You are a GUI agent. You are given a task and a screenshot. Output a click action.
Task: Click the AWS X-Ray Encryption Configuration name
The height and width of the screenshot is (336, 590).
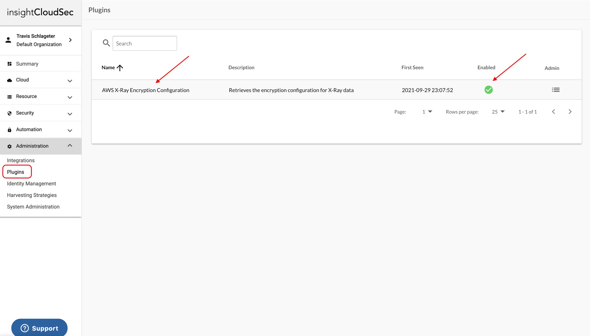point(146,90)
